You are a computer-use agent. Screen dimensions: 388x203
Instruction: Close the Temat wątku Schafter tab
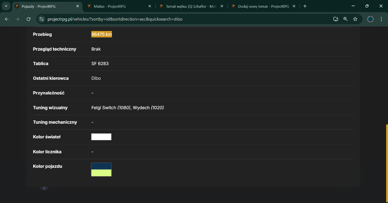click(222, 6)
